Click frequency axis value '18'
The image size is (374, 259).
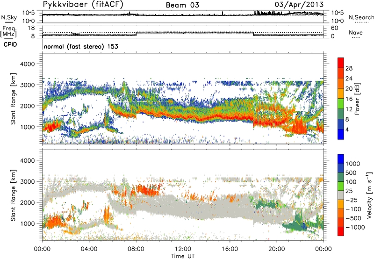(31, 28)
